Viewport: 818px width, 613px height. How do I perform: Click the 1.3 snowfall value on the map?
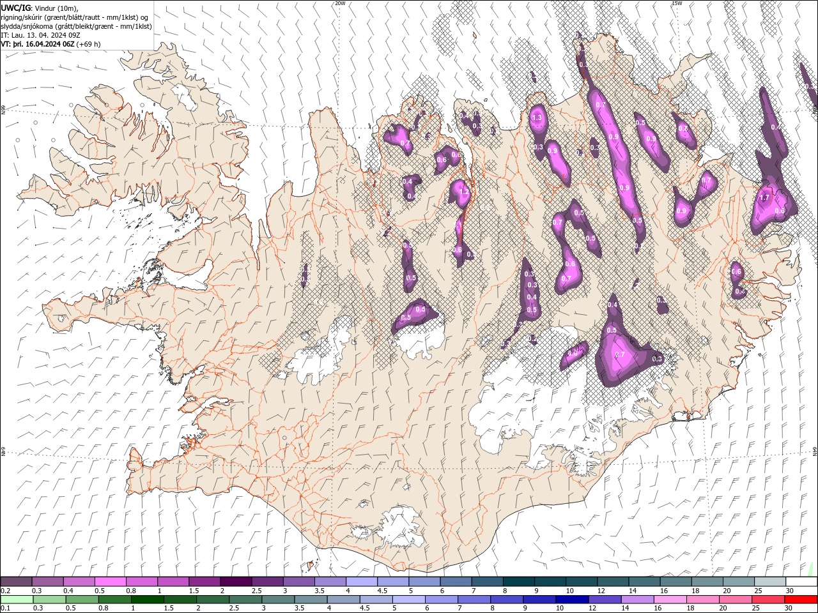click(537, 117)
